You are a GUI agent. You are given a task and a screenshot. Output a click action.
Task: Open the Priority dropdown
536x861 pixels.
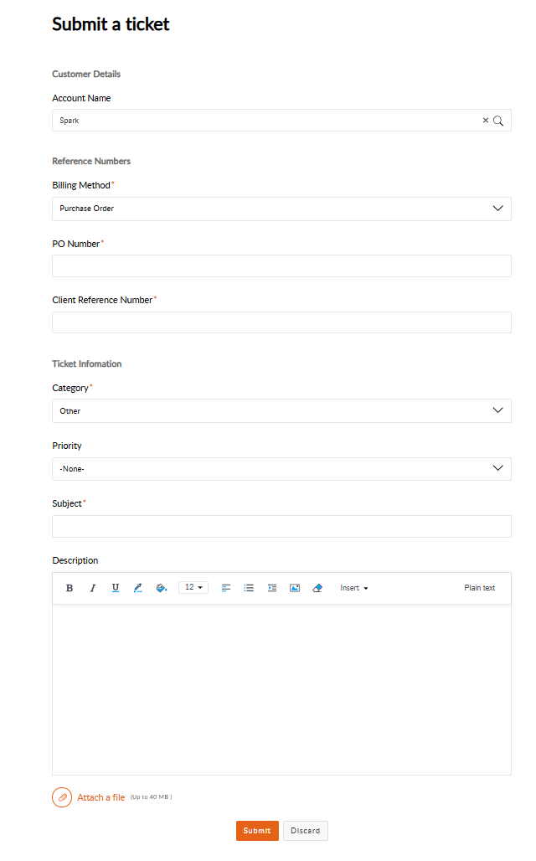pyautogui.click(x=497, y=468)
